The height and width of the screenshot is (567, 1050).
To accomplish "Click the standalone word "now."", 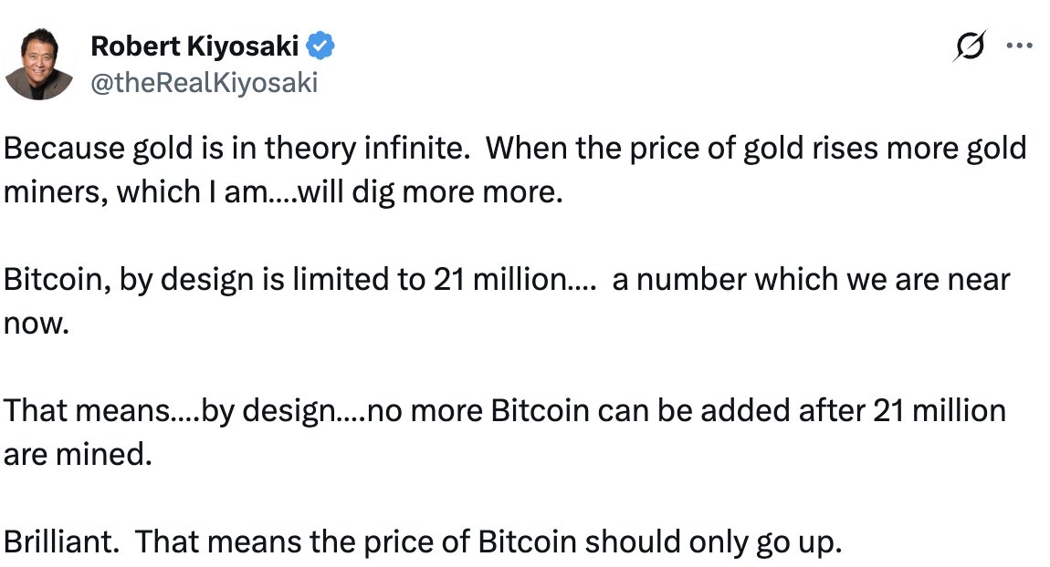I will tap(37, 324).
